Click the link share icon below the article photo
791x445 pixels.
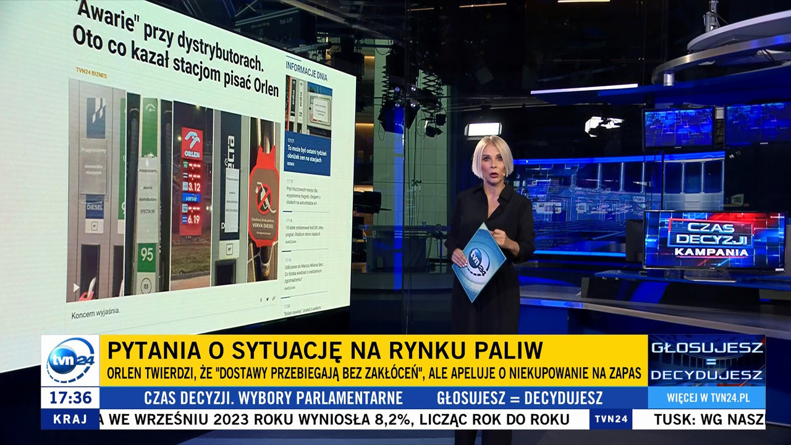coord(274,299)
